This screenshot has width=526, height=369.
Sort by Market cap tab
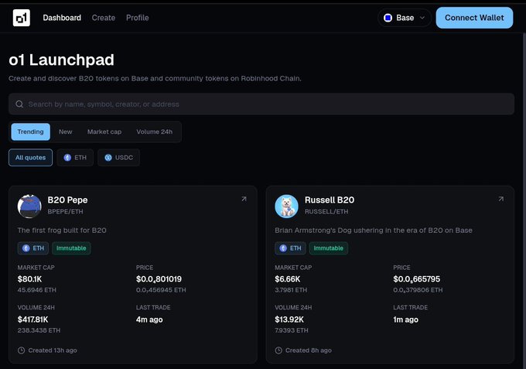pyautogui.click(x=104, y=132)
